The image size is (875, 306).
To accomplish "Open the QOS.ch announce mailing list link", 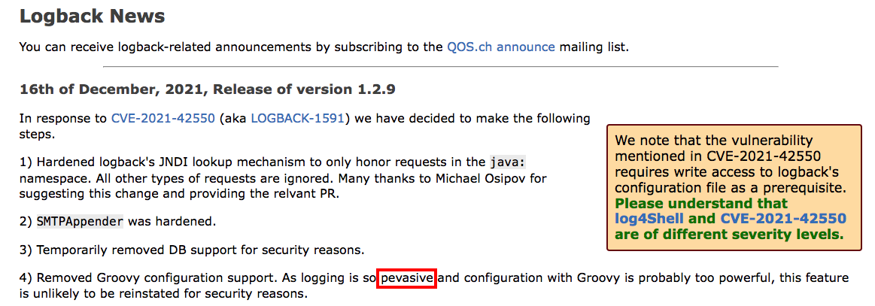I will (x=500, y=47).
